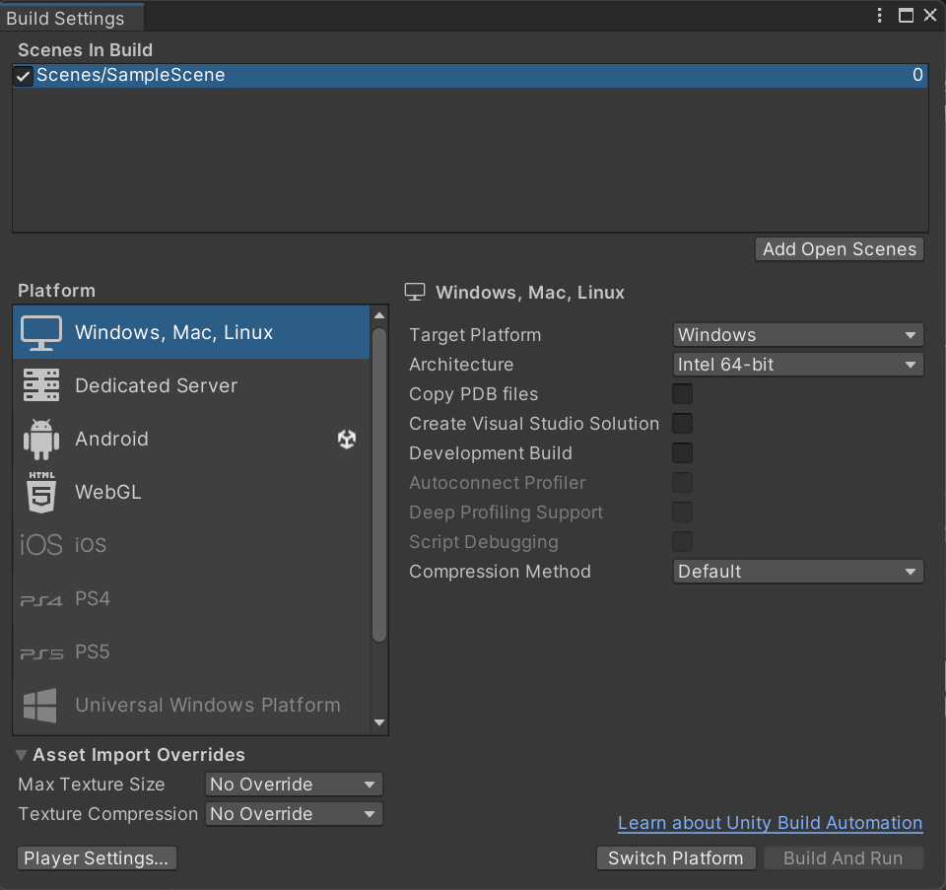Select the PS5 platform text
The height and width of the screenshot is (890, 946).
pos(93,651)
